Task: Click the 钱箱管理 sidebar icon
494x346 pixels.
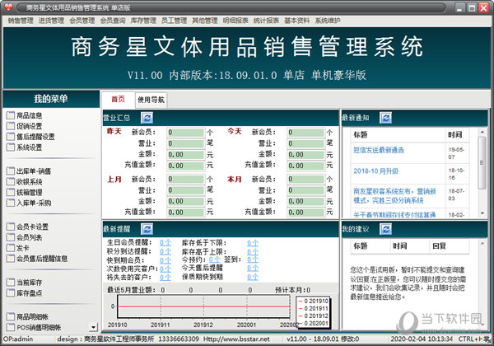Action: pos(11,192)
